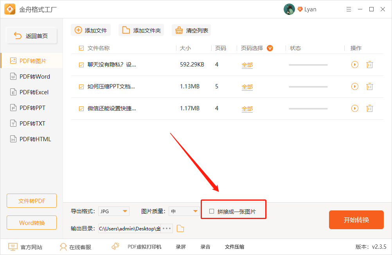Viewport: 392px width, 255px height.
Task: Click the 添加文件夹 button
Action: [141, 30]
